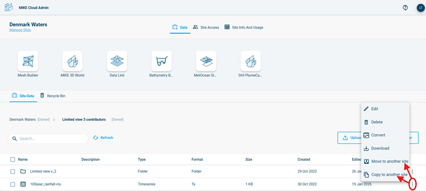Open the LT user avatar menu
The image size is (426, 191).
(420, 8)
